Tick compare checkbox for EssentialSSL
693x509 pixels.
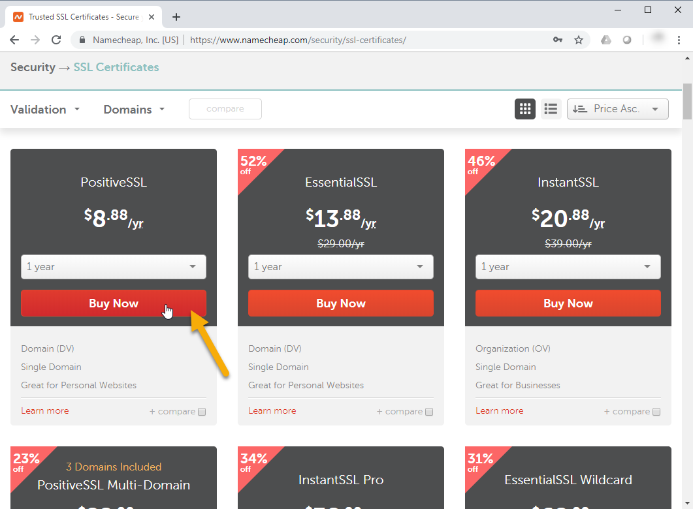(429, 412)
